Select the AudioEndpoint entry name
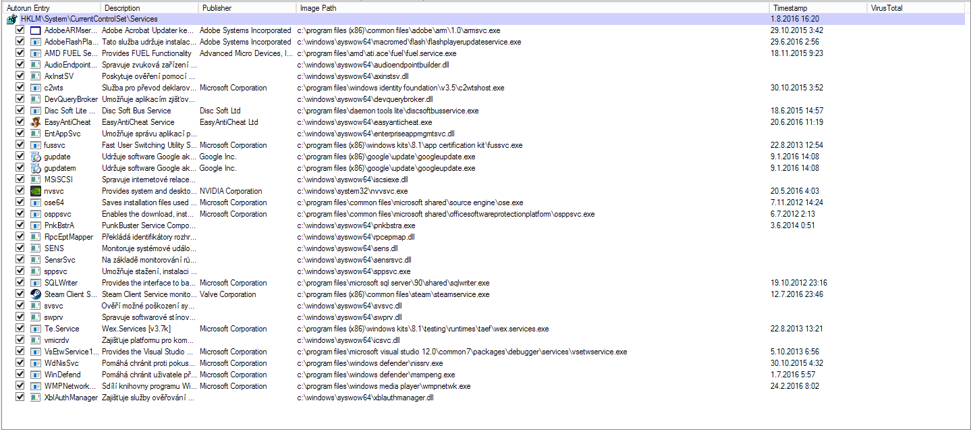Viewport: 971px width, 430px height. click(x=71, y=65)
